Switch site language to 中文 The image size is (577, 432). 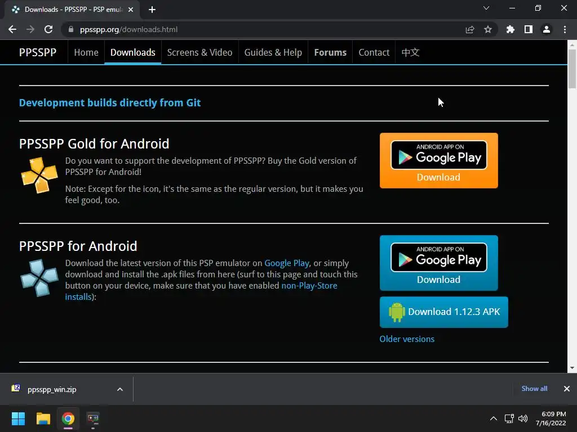410,52
